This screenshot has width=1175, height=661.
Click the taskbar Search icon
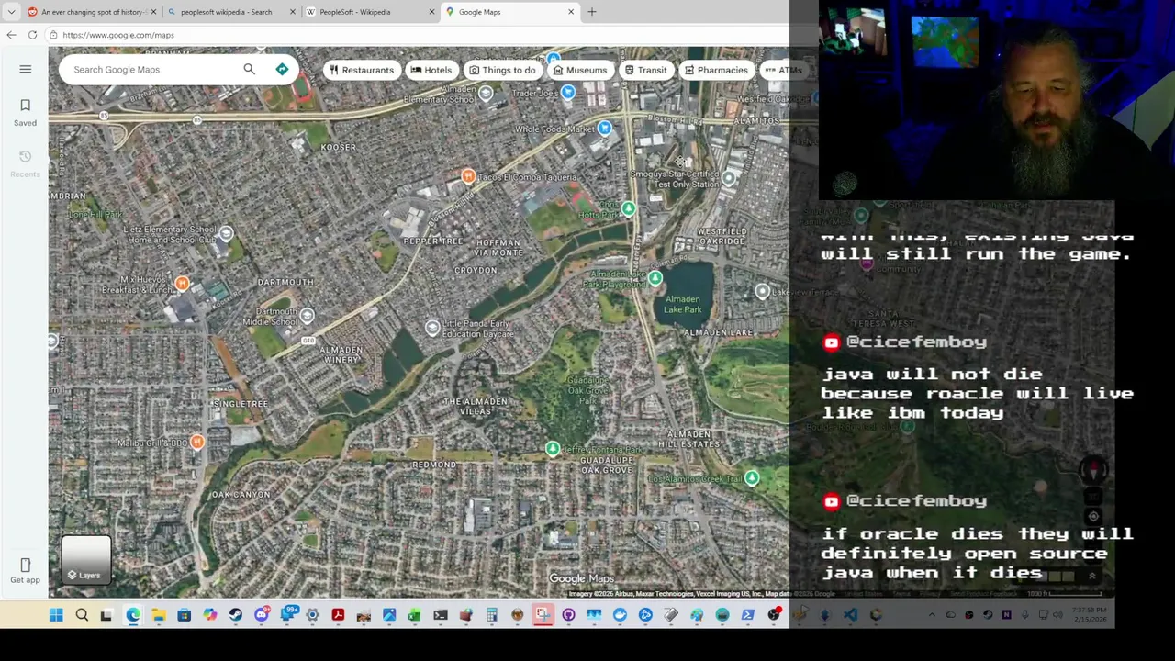(x=82, y=615)
